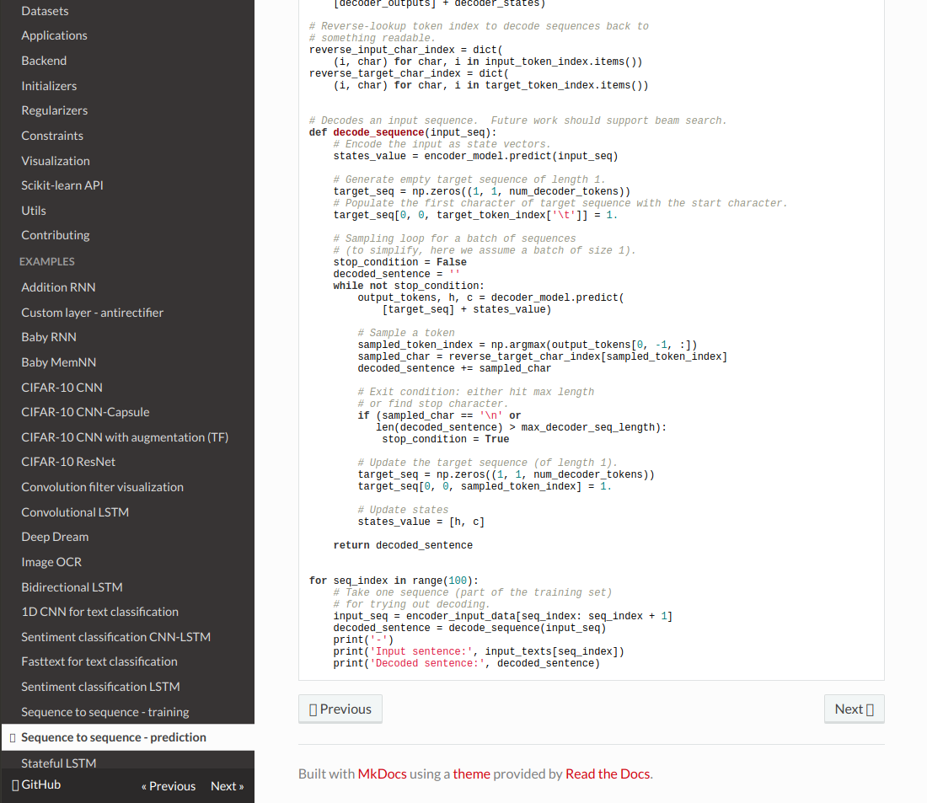The width and height of the screenshot is (927, 803).
Task: Open the Datasets section in the sidebar
Action: [44, 10]
